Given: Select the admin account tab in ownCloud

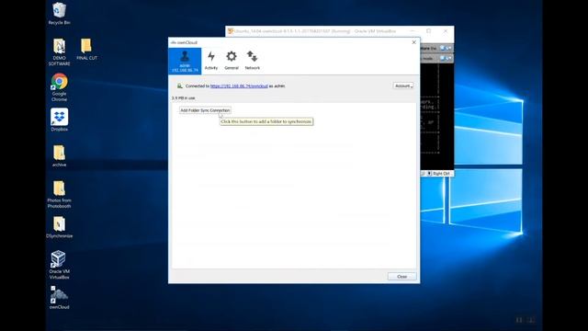Looking at the screenshot, I should click(x=185, y=62).
